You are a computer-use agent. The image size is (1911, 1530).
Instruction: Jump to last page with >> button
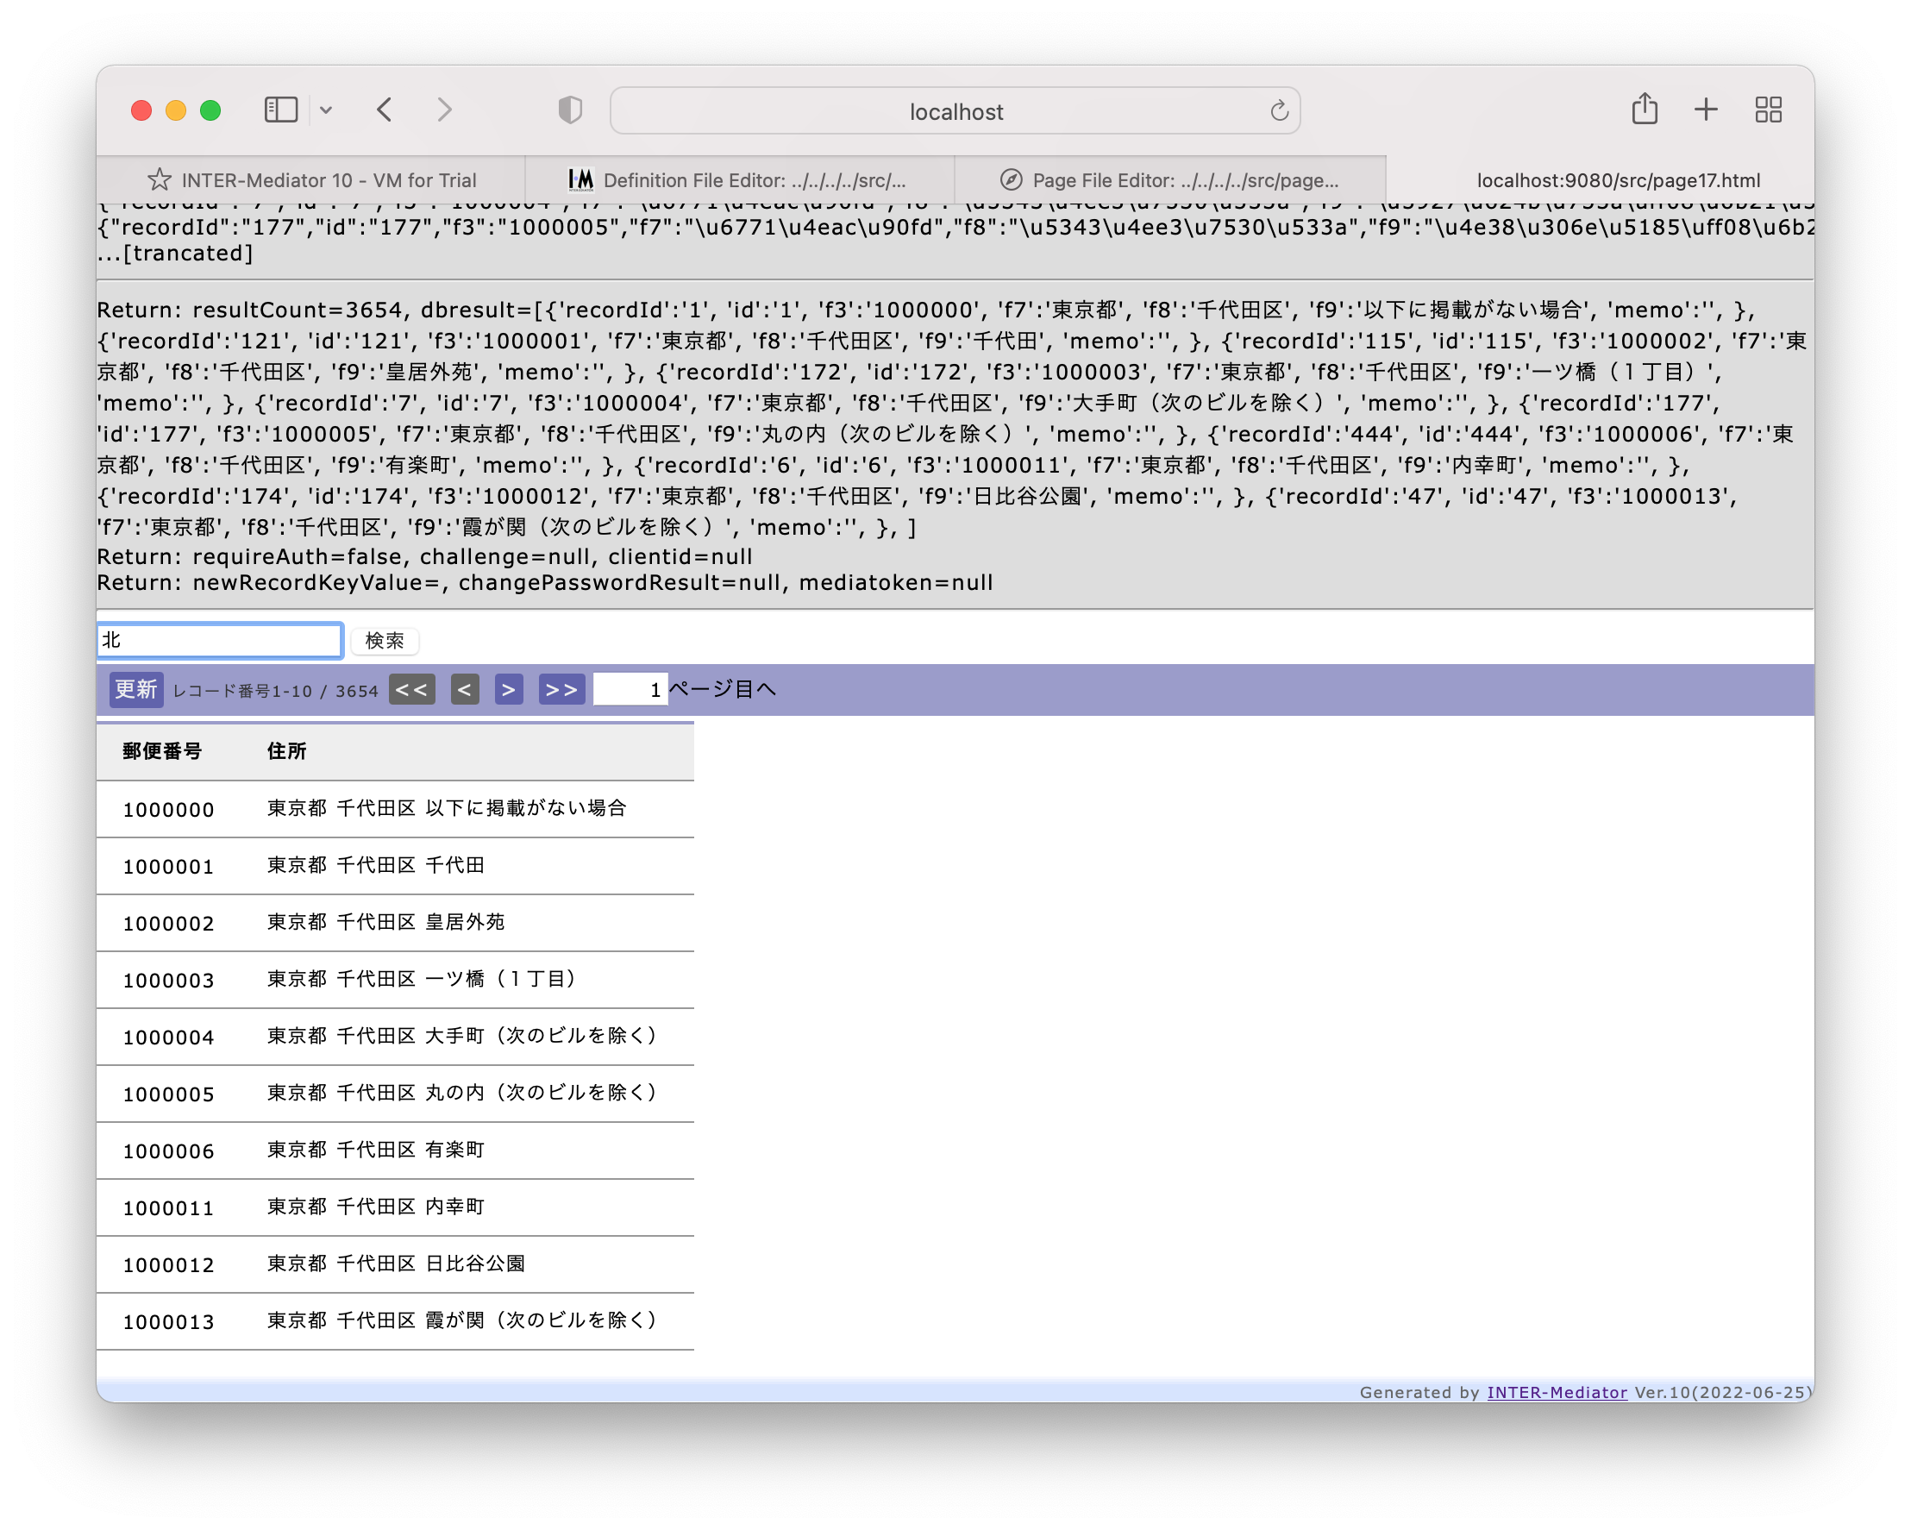pyautogui.click(x=561, y=690)
